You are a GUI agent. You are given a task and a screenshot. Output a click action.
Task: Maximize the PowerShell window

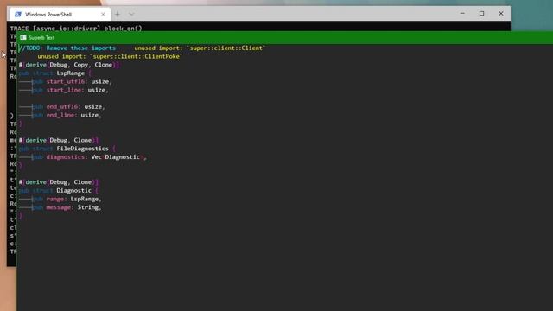(482, 14)
